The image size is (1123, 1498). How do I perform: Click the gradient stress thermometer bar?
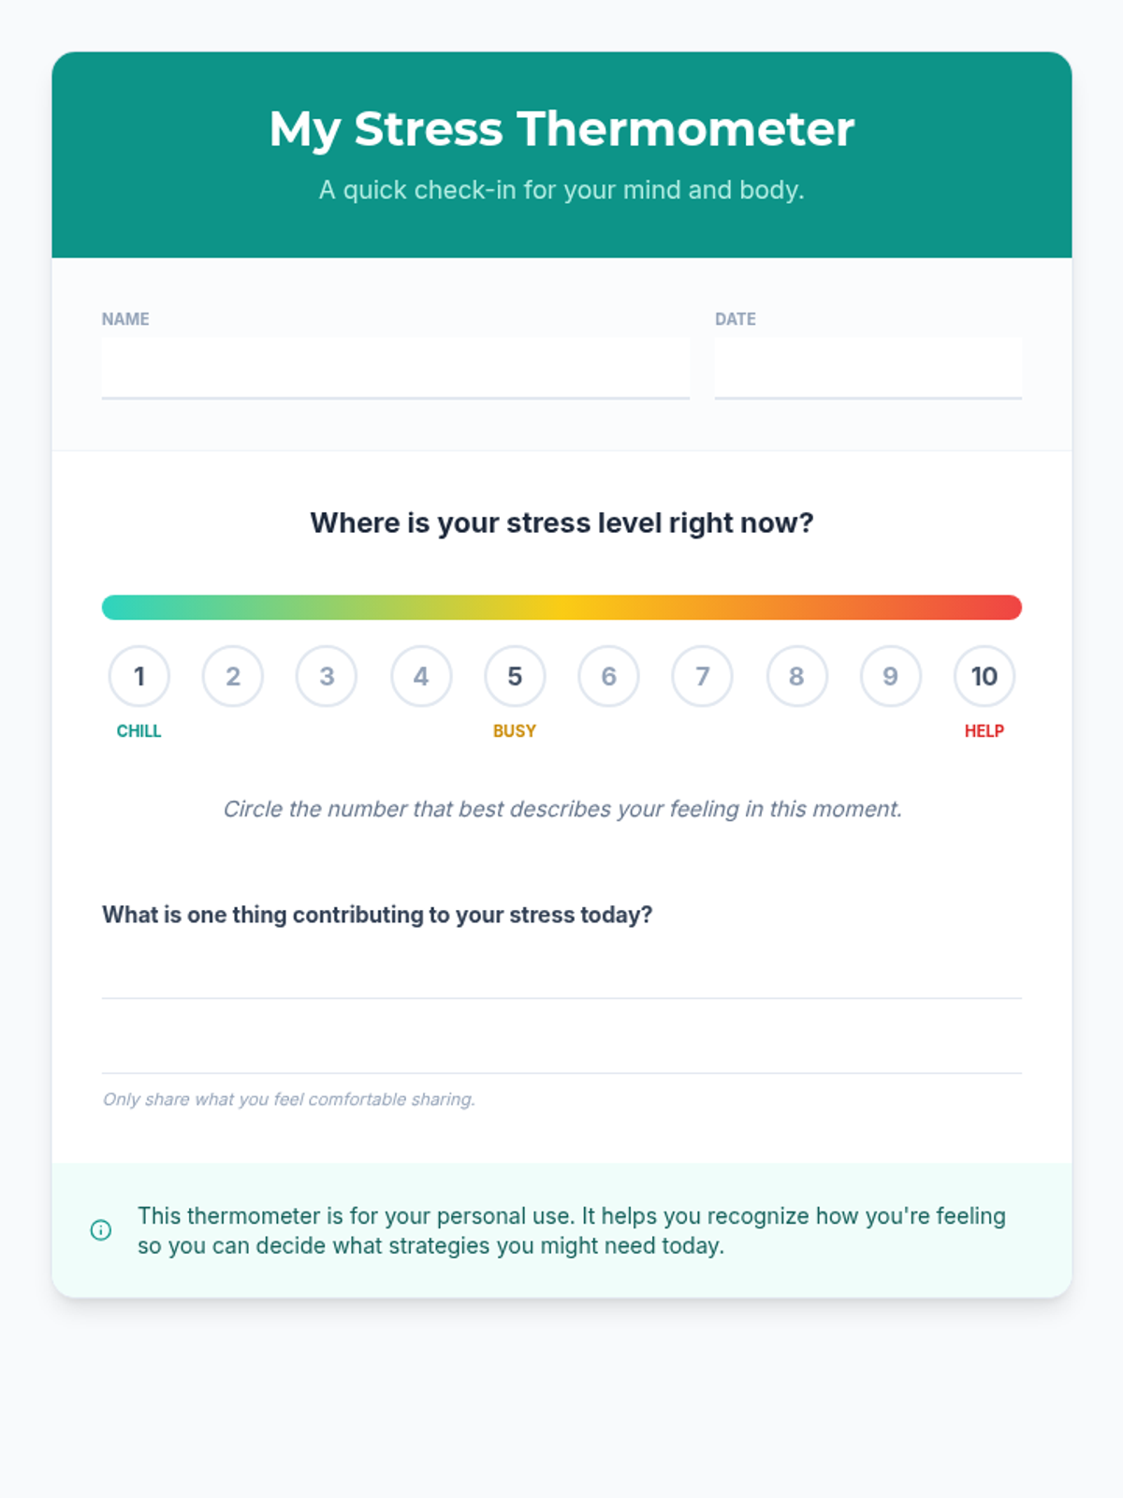(561, 607)
